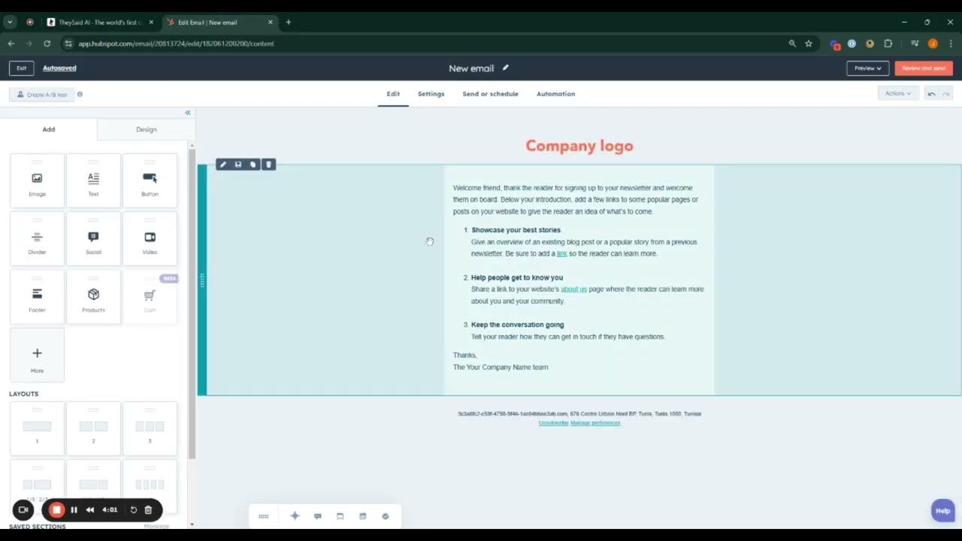Screen dimensions: 962x541
Task: Select the three-column layout
Action: pos(150,429)
